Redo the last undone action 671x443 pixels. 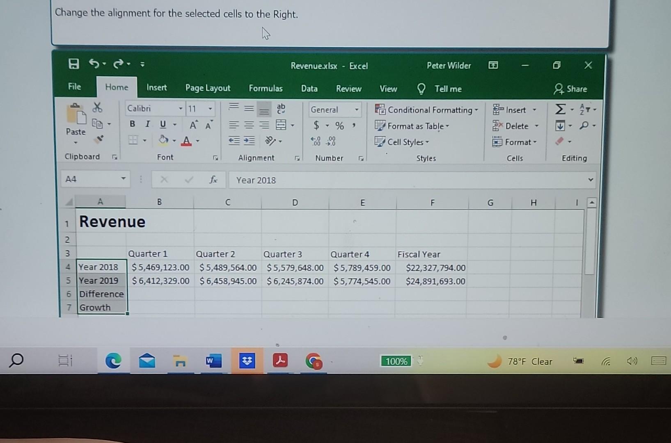(x=119, y=64)
